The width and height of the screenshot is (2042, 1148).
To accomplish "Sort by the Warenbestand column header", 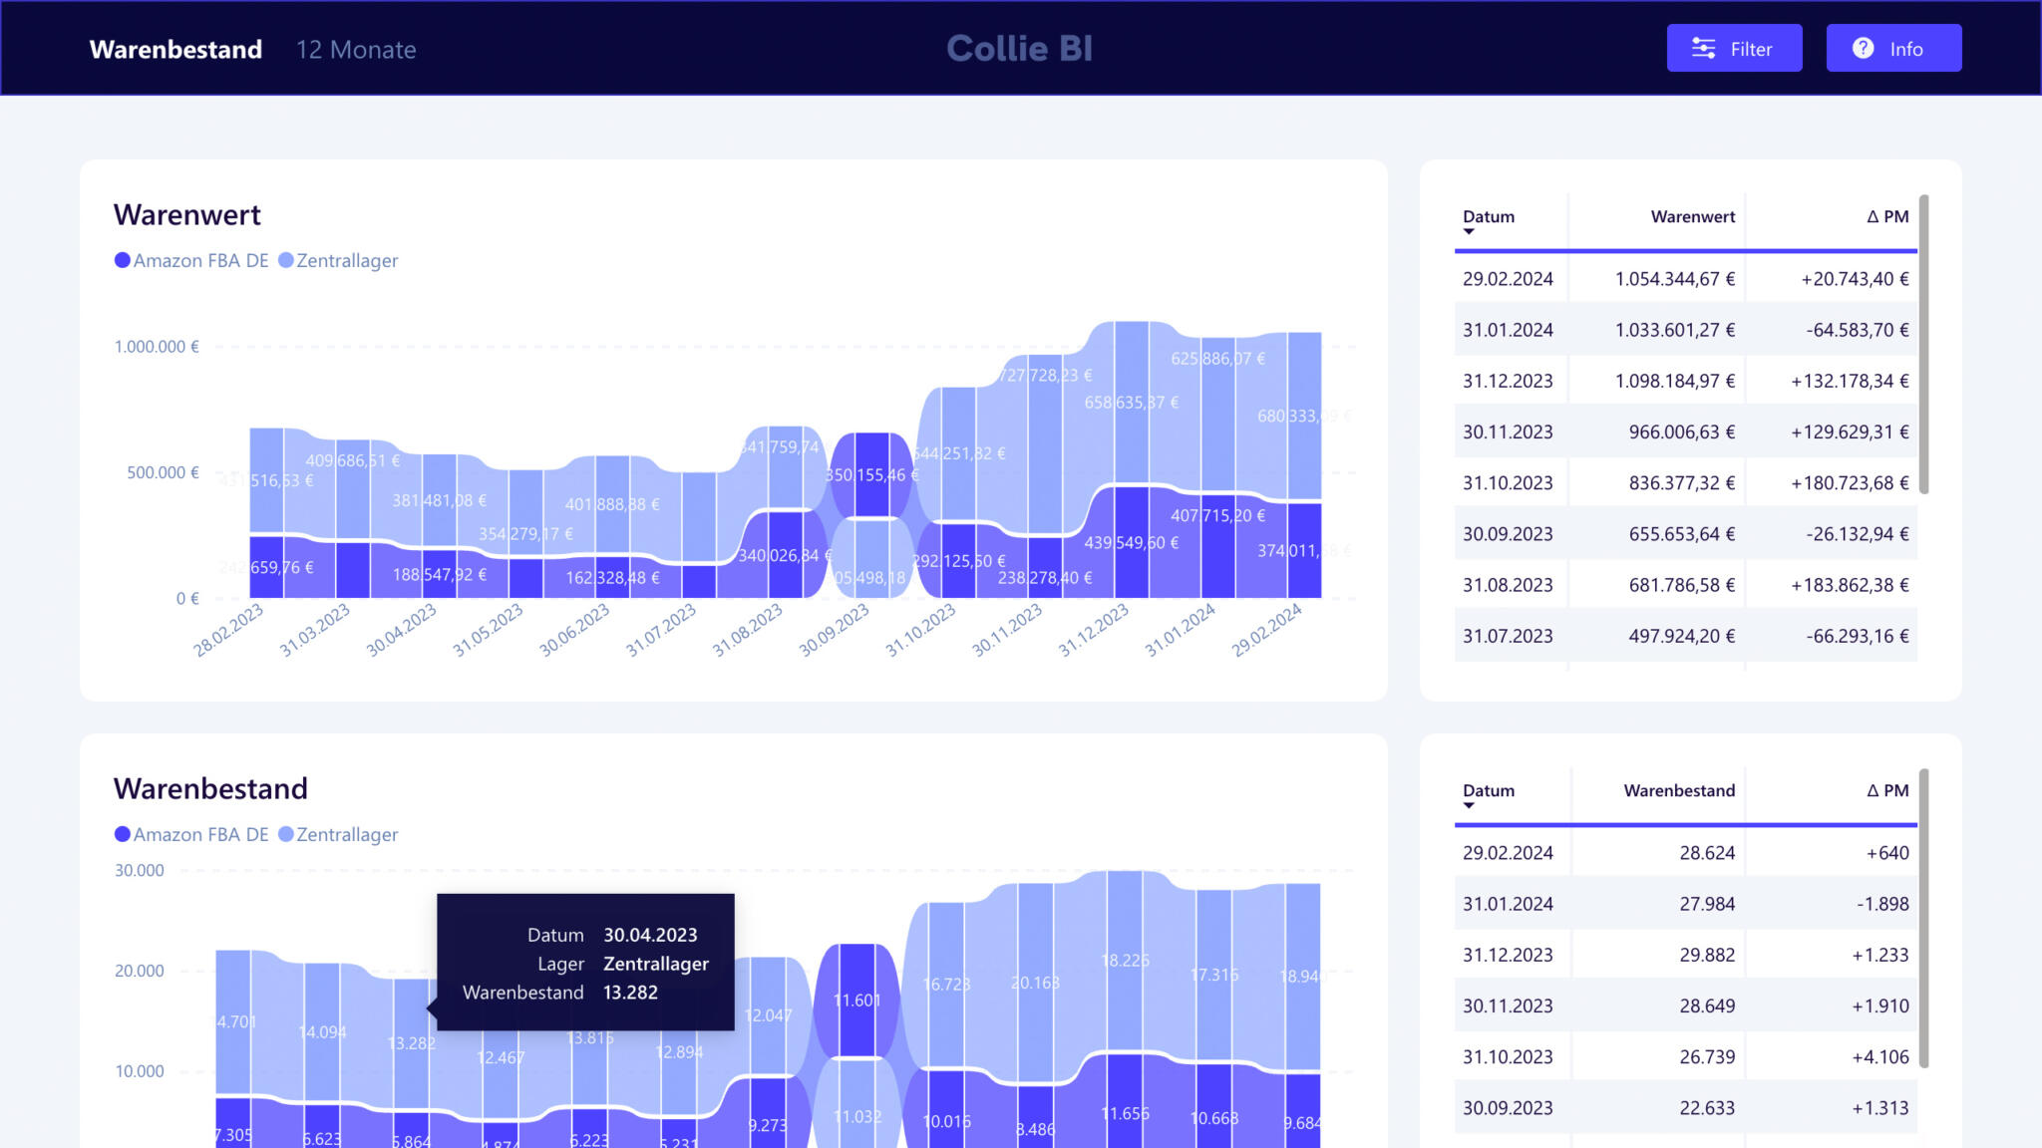I will click(1679, 791).
